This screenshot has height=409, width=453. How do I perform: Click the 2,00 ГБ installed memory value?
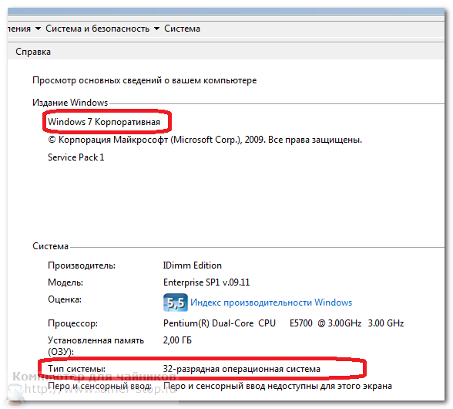177,340
